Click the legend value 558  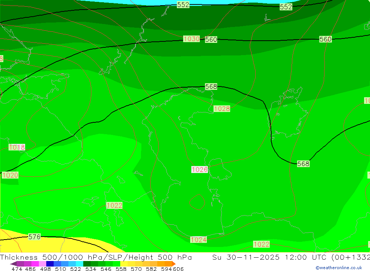point(121,269)
